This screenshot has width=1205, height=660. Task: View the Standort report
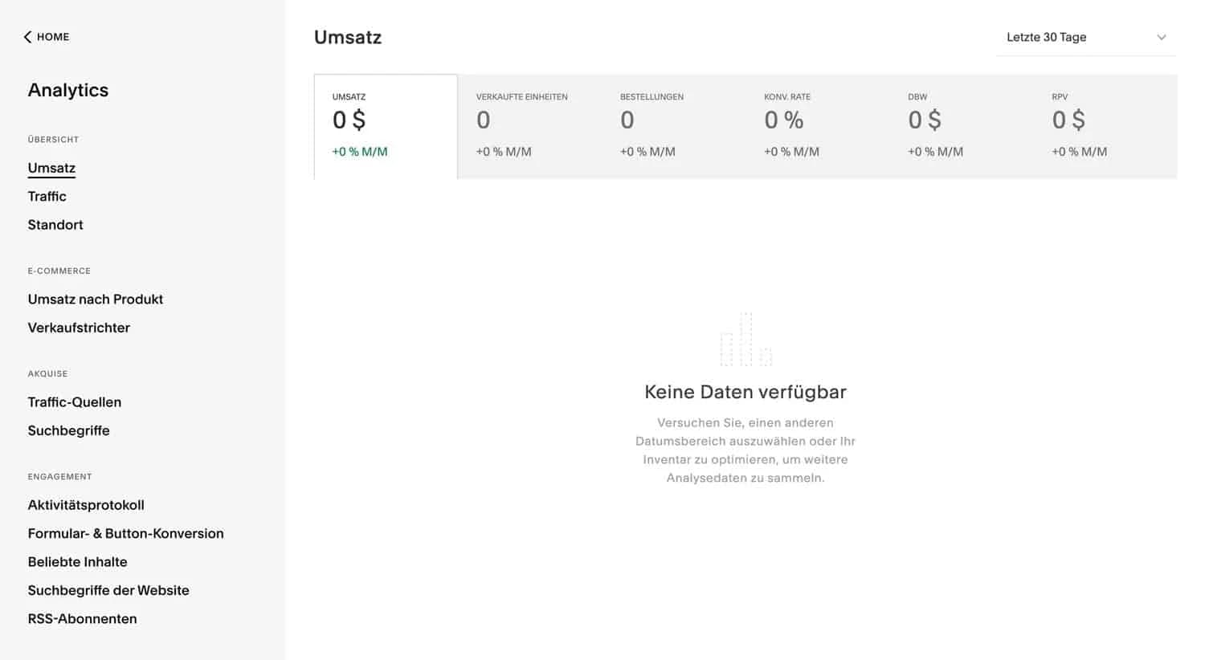click(55, 225)
